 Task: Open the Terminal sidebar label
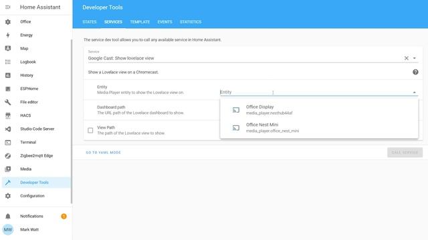click(28, 142)
